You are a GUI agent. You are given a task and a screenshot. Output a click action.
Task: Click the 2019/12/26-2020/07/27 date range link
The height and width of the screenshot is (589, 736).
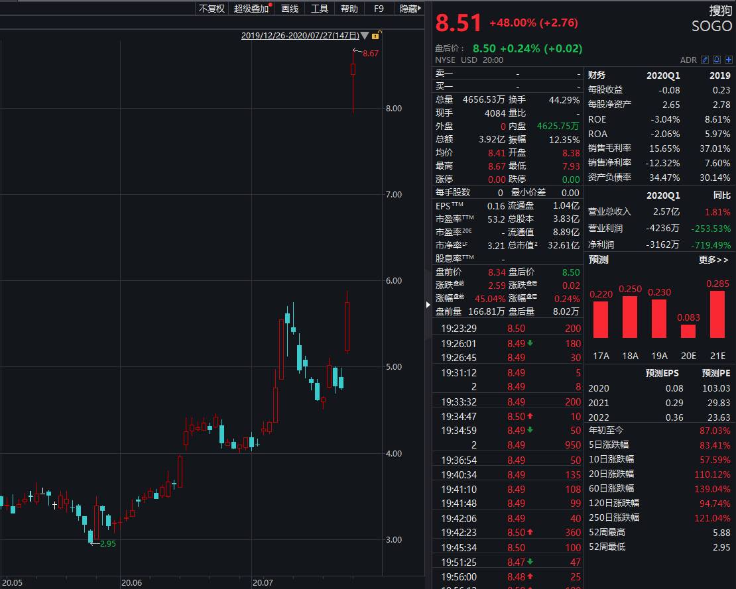(300, 36)
